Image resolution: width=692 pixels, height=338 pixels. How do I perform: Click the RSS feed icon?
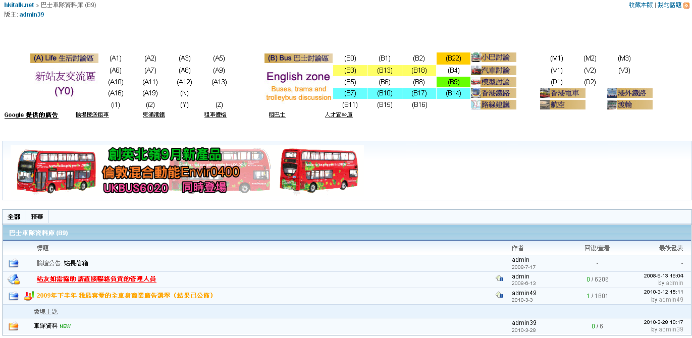[686, 5]
